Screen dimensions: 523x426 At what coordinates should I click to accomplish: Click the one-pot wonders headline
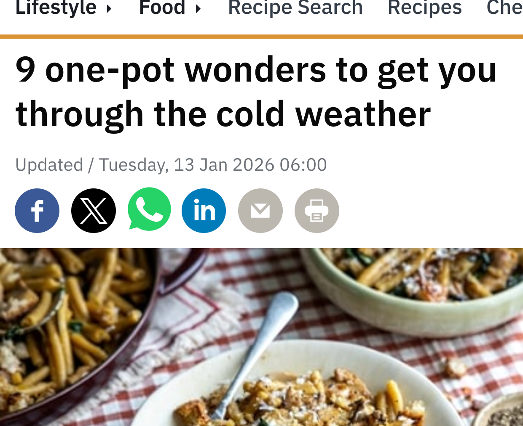[256, 91]
